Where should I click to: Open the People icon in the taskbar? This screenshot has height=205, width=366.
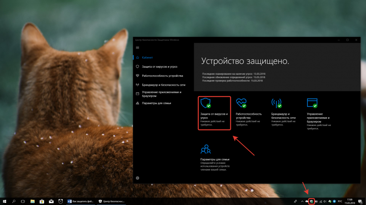pyautogui.click(x=296, y=201)
